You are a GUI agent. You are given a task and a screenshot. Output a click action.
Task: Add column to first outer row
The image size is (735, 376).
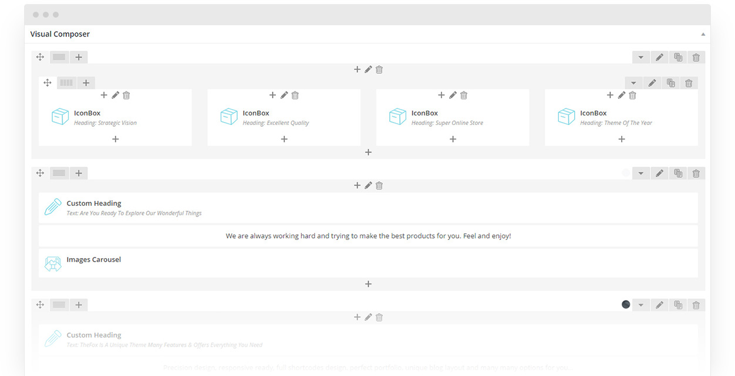[79, 57]
